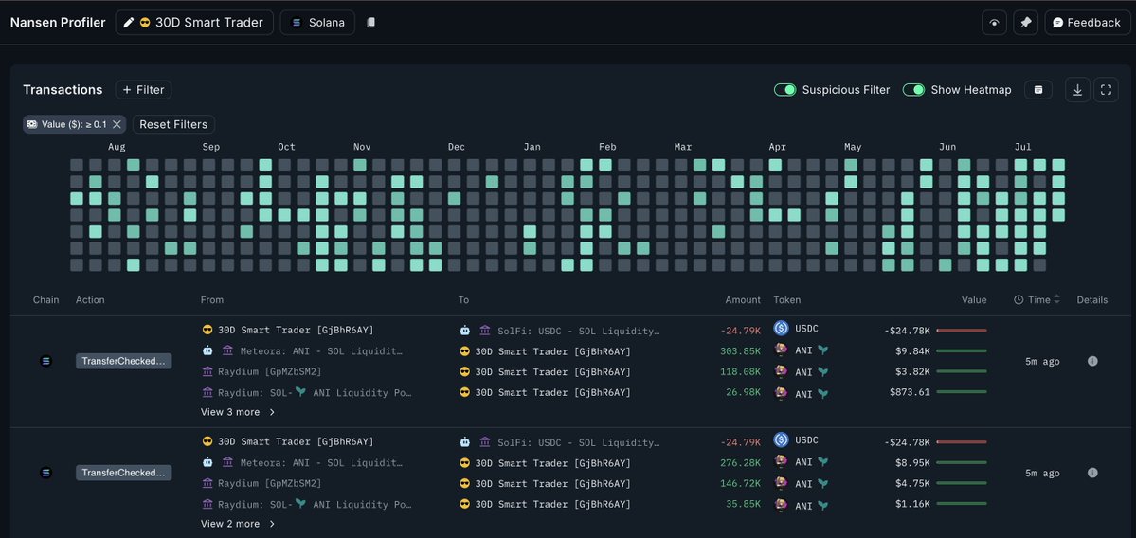Pin this profile with the pin icon
Image resolution: width=1136 pixels, height=538 pixels.
tap(1025, 23)
